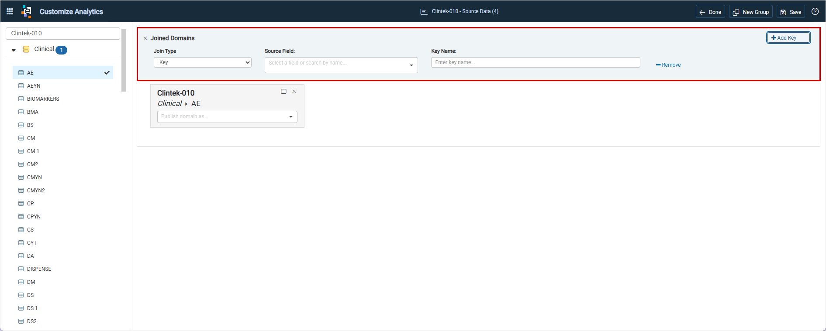Create a New Group

click(751, 12)
